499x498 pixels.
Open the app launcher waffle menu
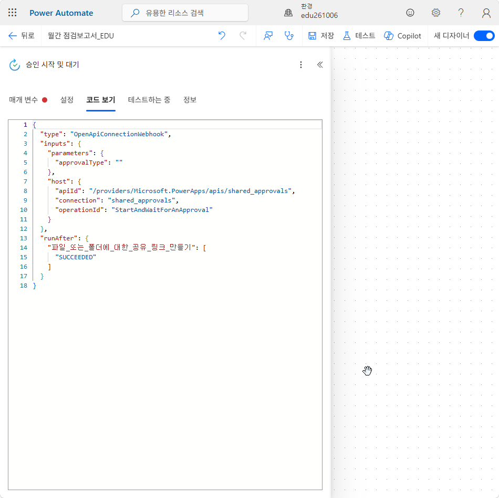(x=13, y=13)
